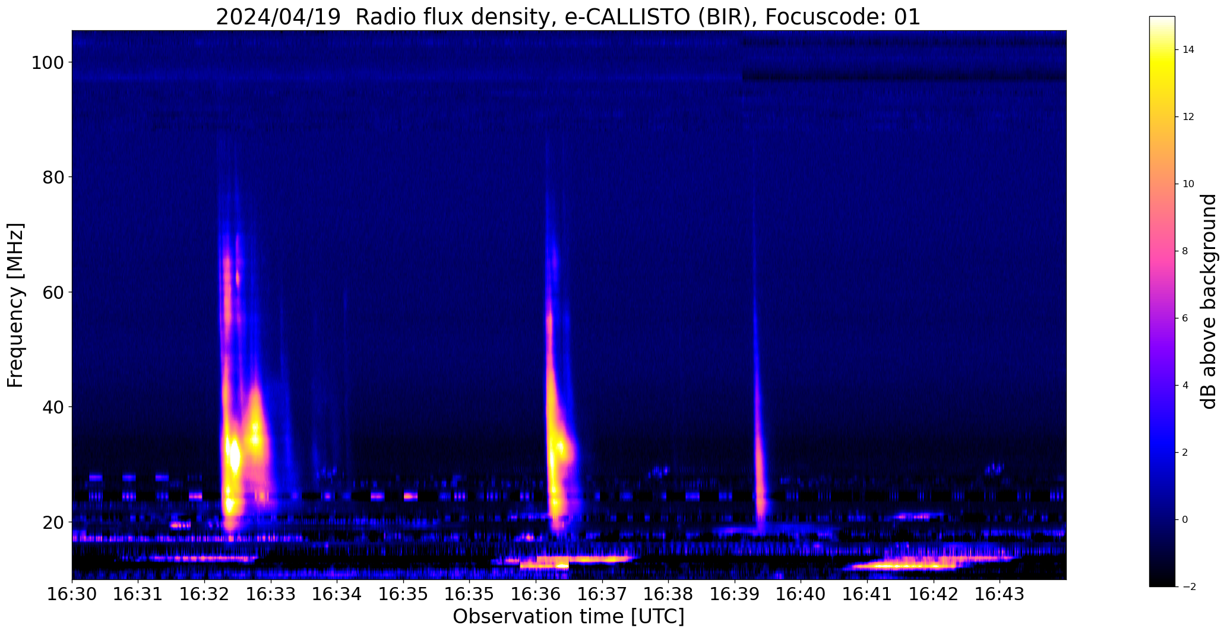Click the colorbar tick label −2
The width and height of the screenshot is (1227, 634).
1188,587
